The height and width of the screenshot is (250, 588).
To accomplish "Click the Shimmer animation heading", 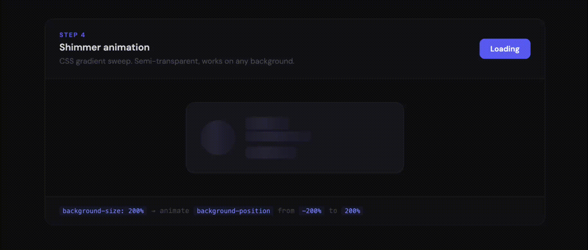I will point(104,47).
